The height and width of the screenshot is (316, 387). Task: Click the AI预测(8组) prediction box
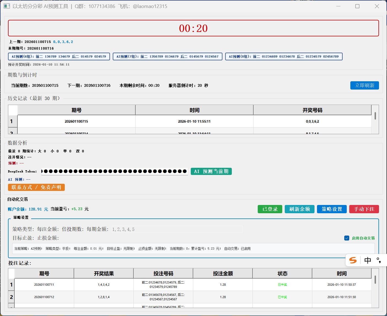[x=284, y=56]
